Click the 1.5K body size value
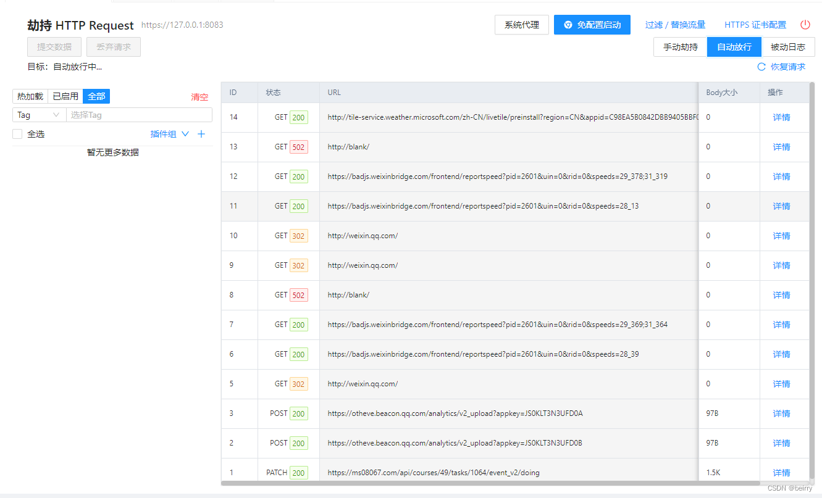This screenshot has width=822, height=498. tap(713, 473)
